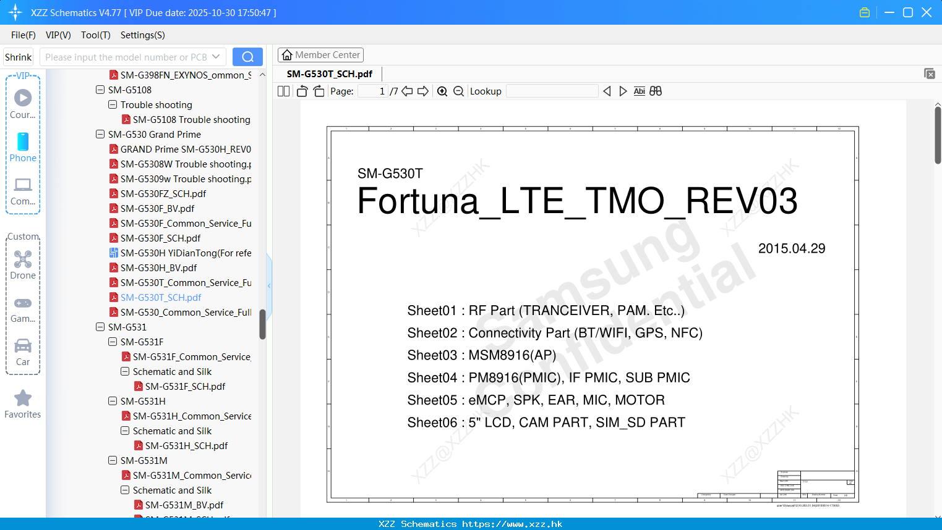Open SM-G531H_SCH.pdf file
This screenshot has width=942, height=530.
[x=181, y=445]
